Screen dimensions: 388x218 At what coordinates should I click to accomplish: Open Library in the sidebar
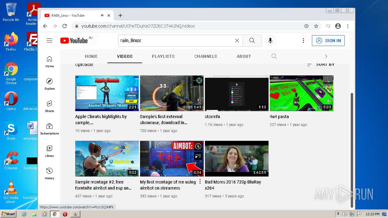point(49,151)
